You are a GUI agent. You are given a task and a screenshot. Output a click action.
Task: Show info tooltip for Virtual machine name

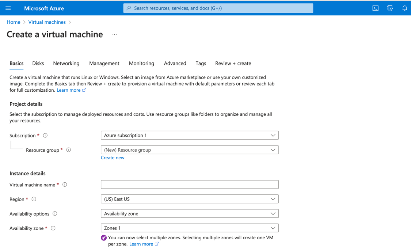point(65,185)
